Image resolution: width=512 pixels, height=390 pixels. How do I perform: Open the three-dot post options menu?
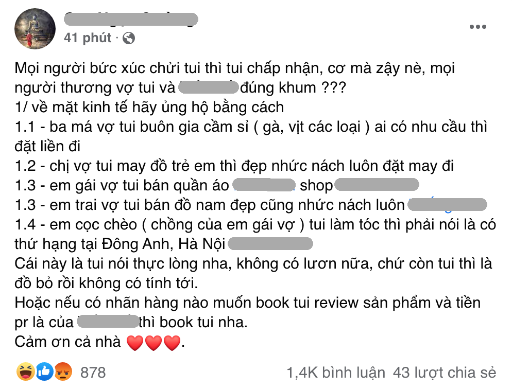coord(477,27)
